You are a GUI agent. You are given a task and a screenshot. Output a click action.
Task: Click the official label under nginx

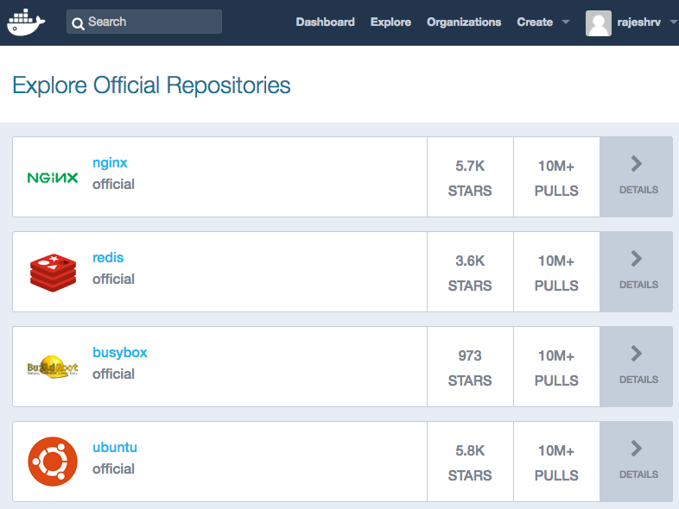click(113, 185)
